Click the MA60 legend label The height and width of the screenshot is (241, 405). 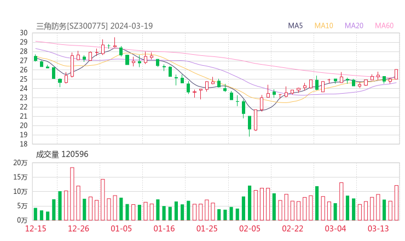pos(384,26)
